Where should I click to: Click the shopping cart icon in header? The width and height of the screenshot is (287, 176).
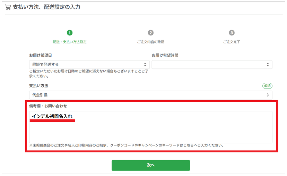(x=8, y=7)
